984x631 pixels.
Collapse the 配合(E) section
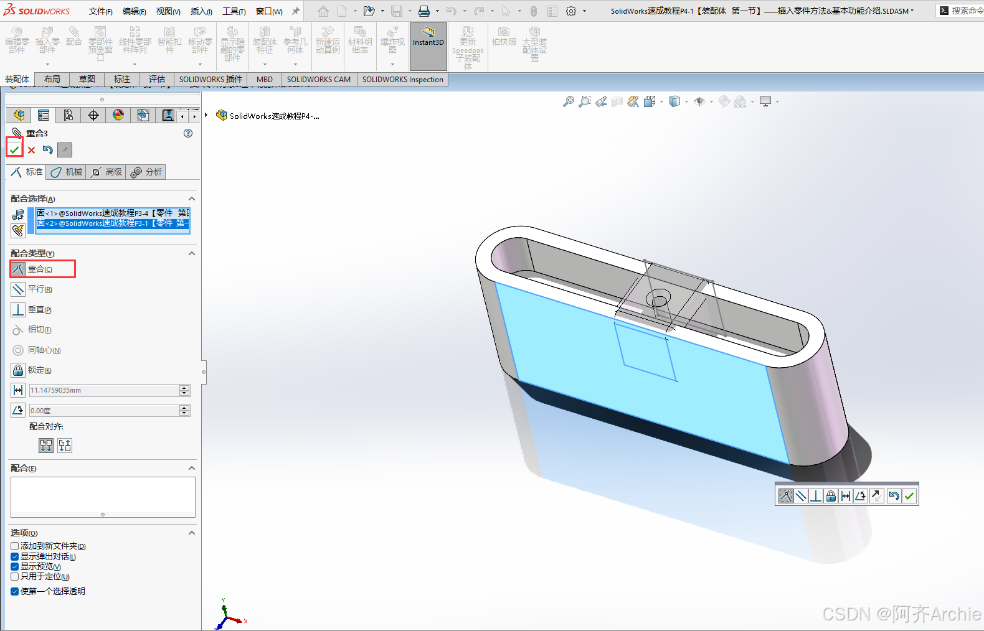click(x=192, y=468)
